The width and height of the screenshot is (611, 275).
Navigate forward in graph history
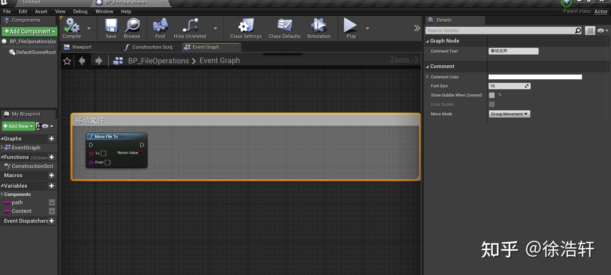[x=99, y=61]
